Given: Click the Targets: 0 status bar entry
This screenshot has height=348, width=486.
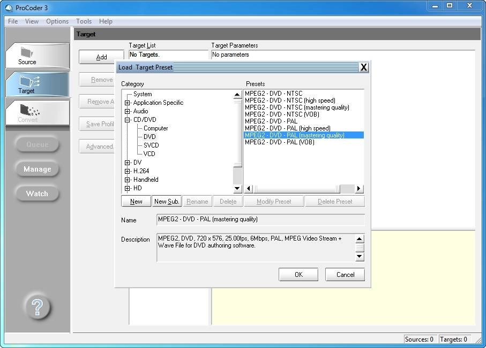Looking at the screenshot, I should point(453,339).
